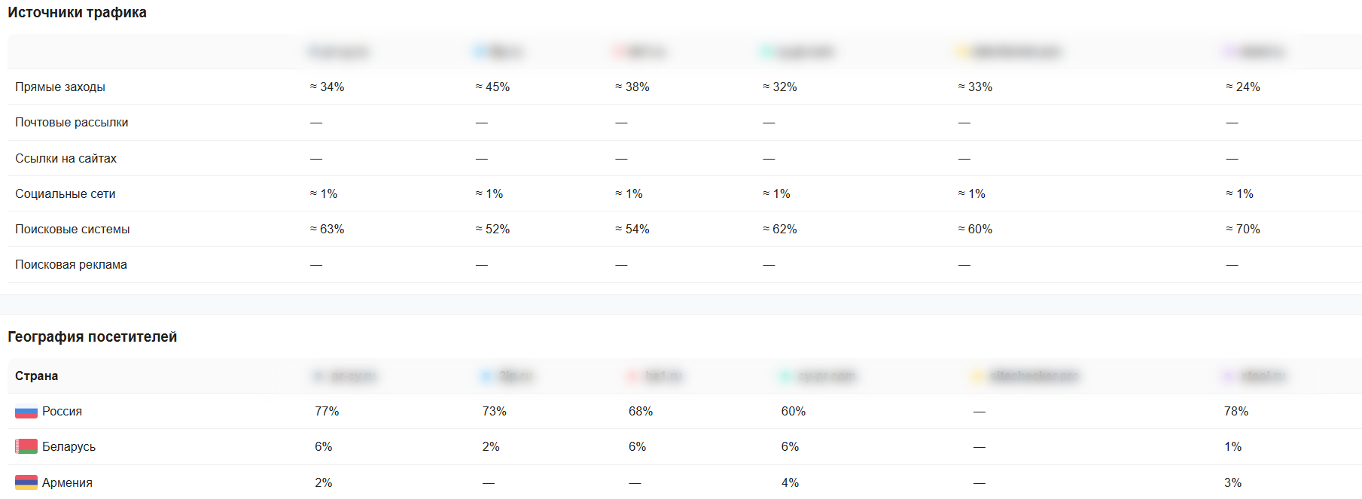Click the "Социальные сети" row label
This screenshot has height=499, width=1362.
coord(66,194)
